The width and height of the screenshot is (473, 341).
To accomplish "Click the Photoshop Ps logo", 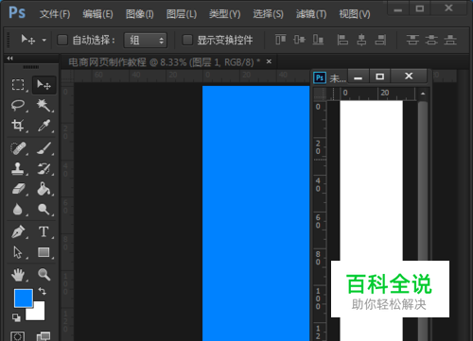I will click(x=17, y=13).
